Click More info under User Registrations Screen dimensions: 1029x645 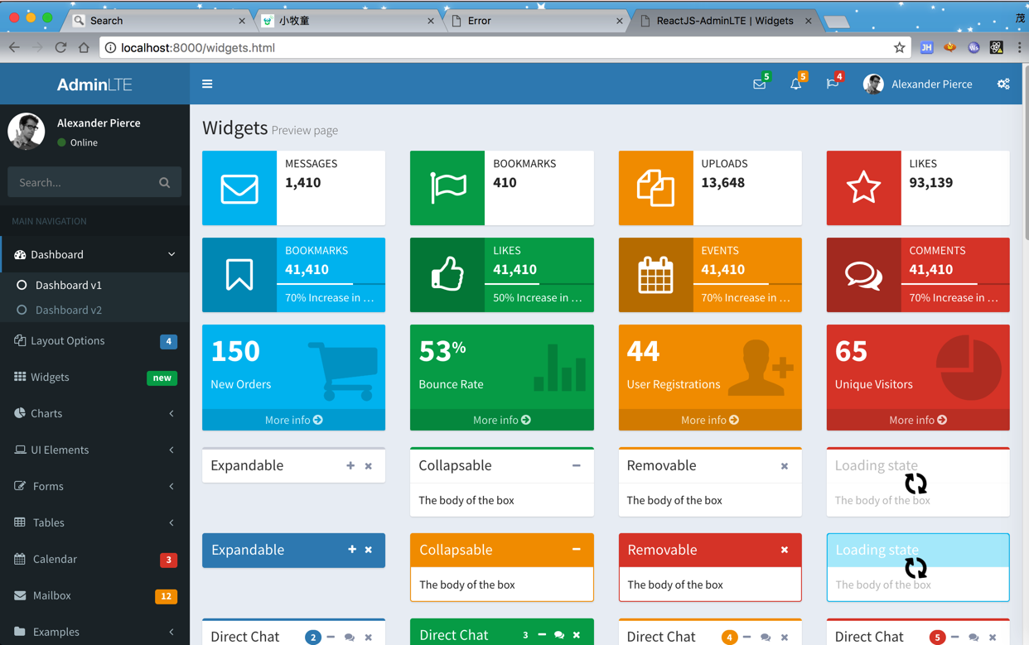coord(710,420)
